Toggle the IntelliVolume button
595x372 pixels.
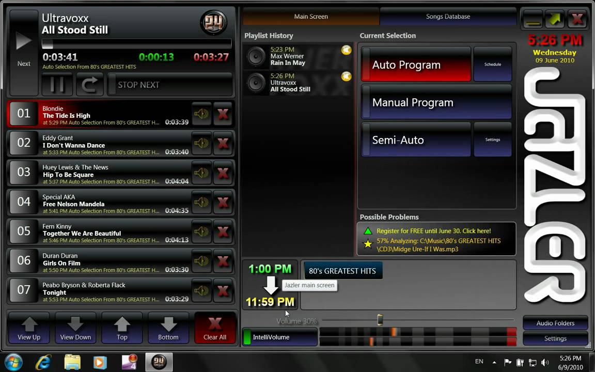coord(279,337)
